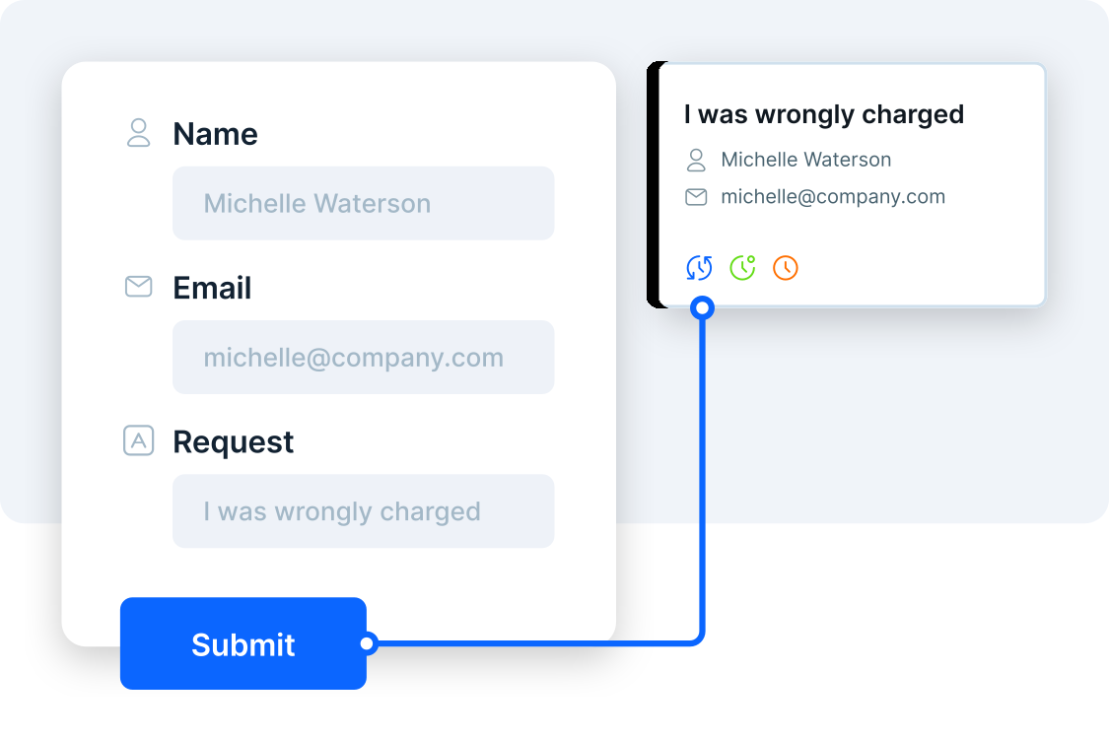Viewport: 1109px width, 739px height.
Task: Focus the Email field showing michelle@company.com
Action: (363, 357)
